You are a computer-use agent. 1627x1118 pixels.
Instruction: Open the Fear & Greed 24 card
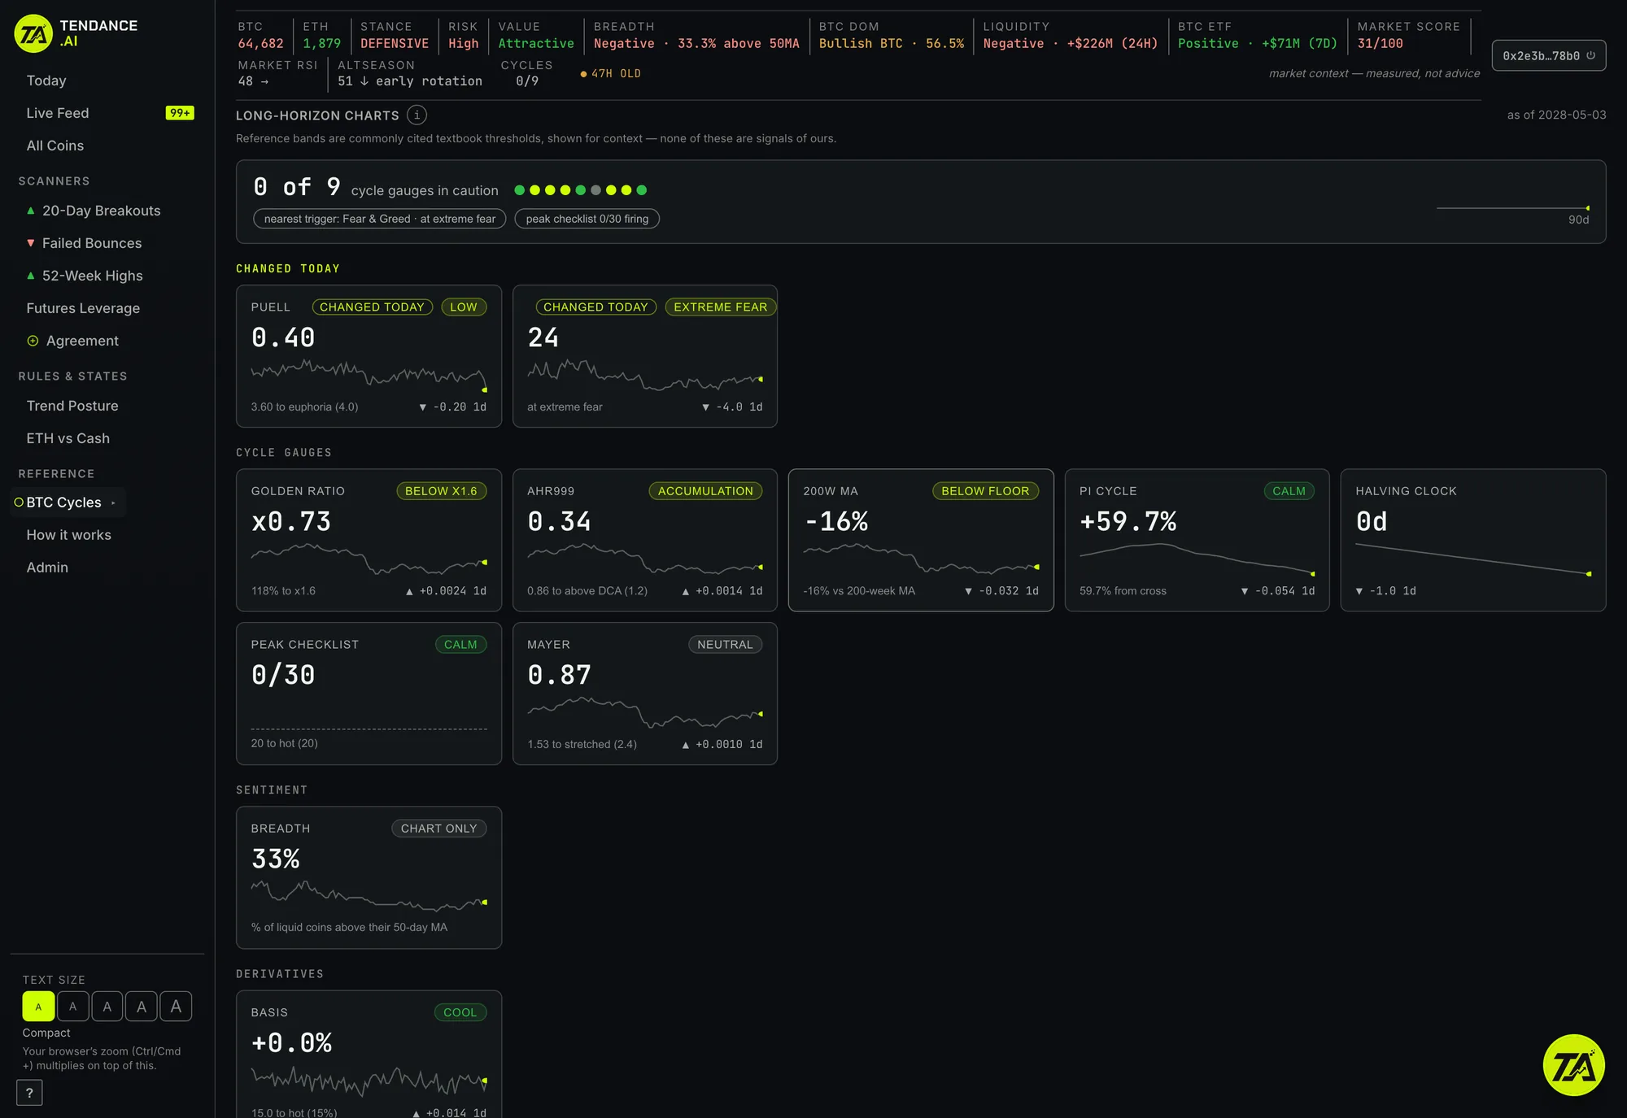click(x=645, y=356)
